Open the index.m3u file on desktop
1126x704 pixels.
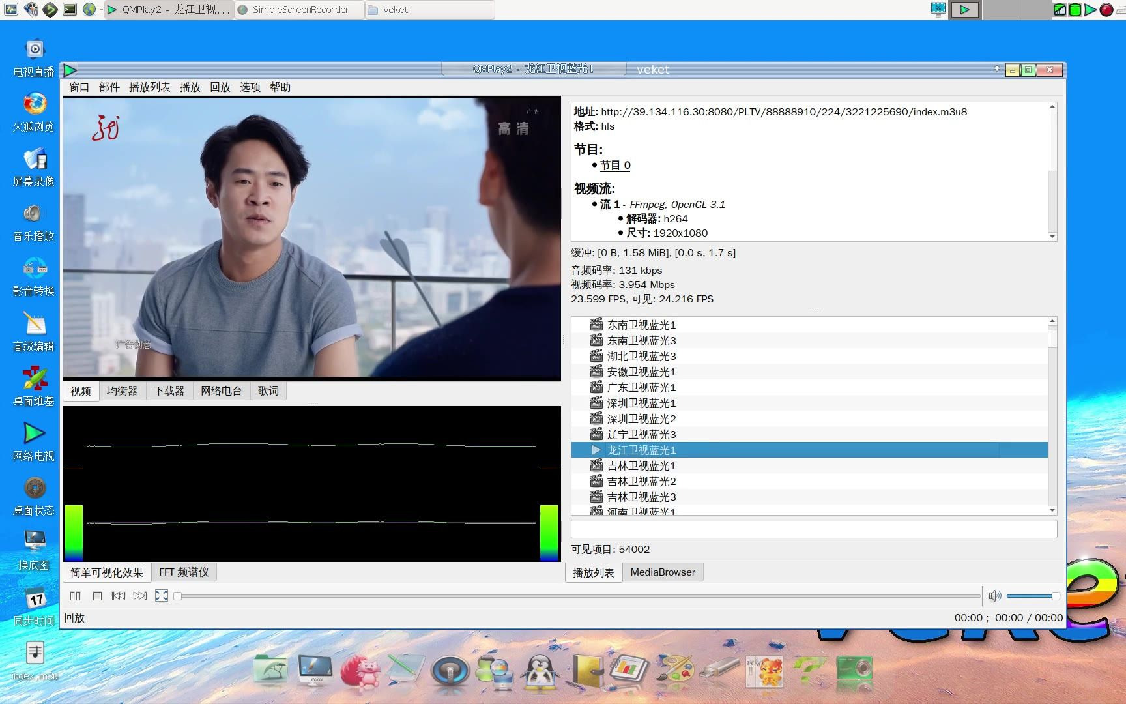(x=34, y=662)
